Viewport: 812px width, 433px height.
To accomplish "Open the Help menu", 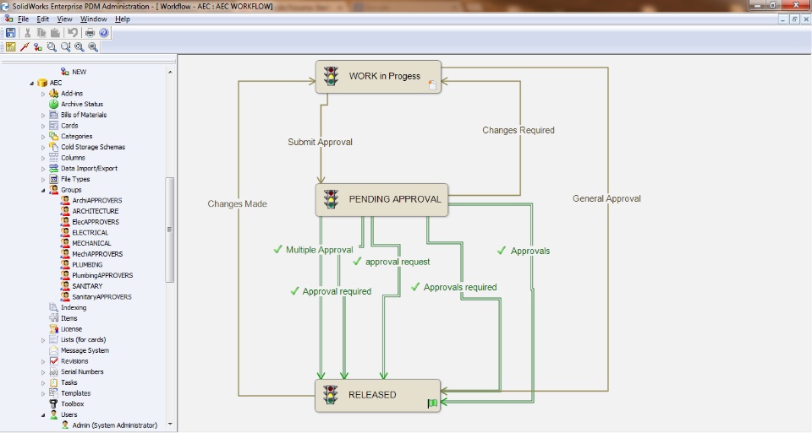I will tap(122, 19).
